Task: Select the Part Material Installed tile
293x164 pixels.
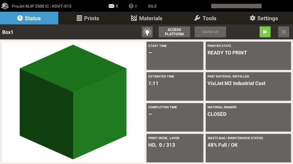Action: click(x=248, y=86)
